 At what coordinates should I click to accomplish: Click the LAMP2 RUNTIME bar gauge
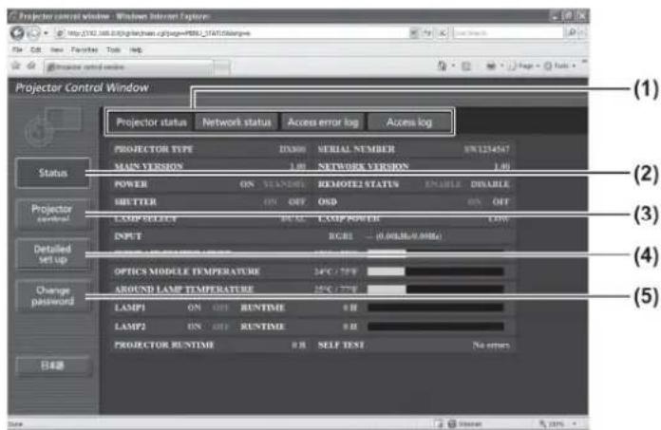point(436,327)
